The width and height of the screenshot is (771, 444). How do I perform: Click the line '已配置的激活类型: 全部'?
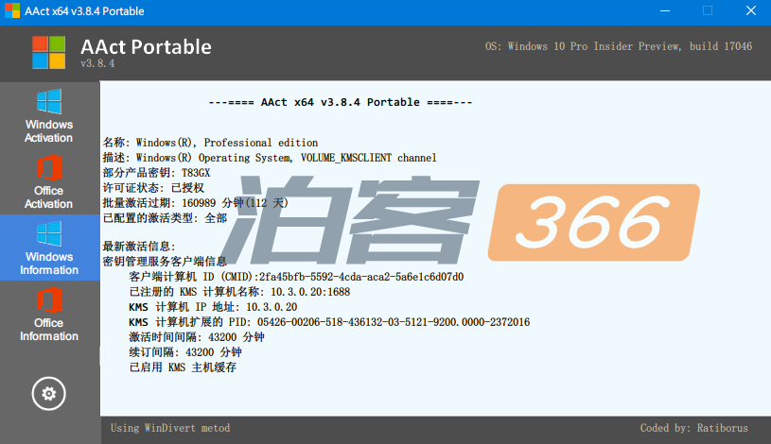coord(165,218)
